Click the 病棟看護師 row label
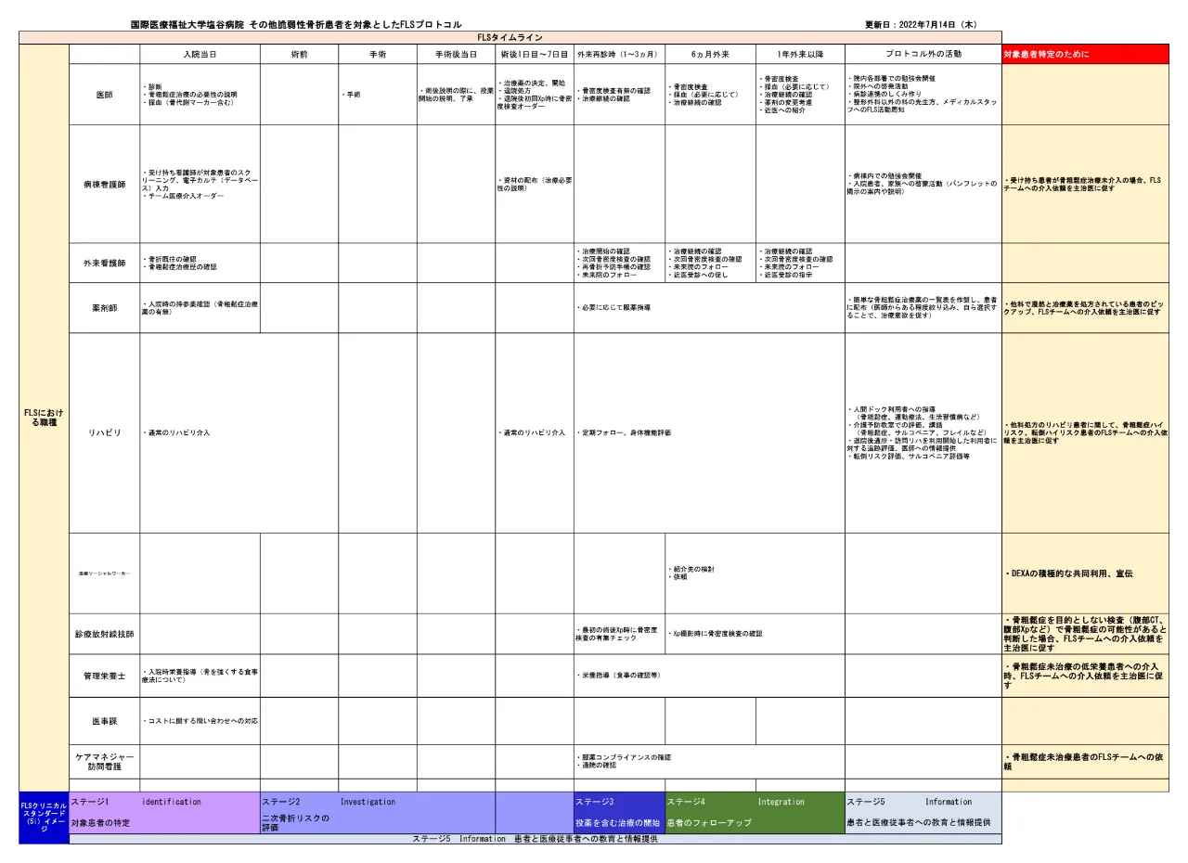The image size is (1188, 863). pos(105,184)
